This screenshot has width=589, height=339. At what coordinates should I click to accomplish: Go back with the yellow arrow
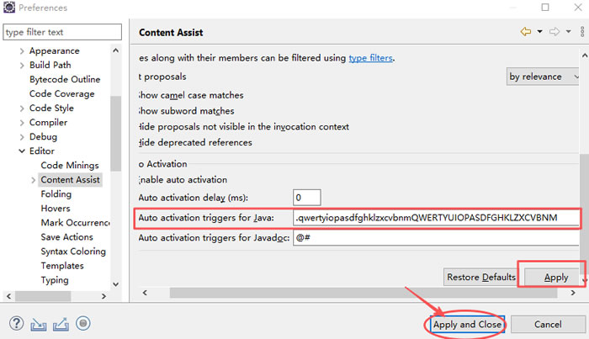(525, 32)
